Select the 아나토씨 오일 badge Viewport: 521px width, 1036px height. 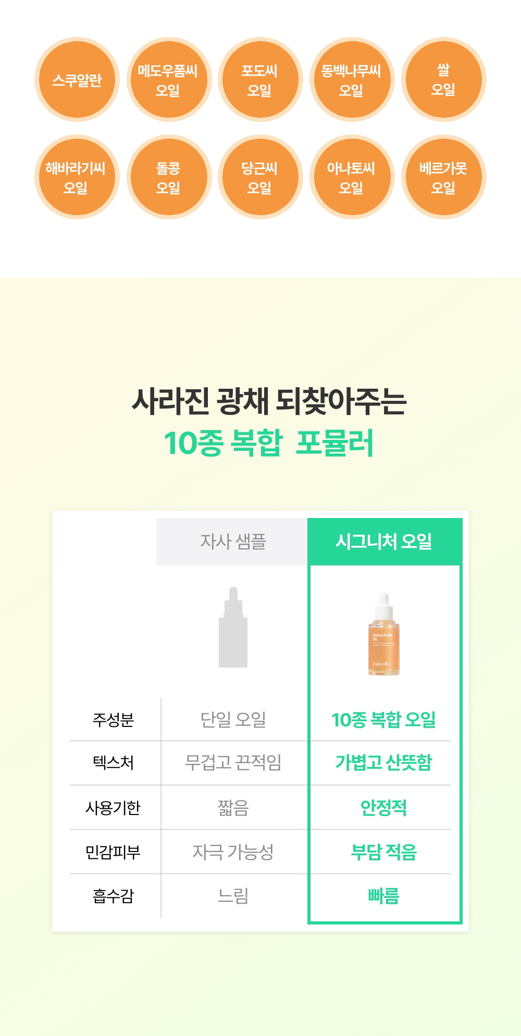352,177
